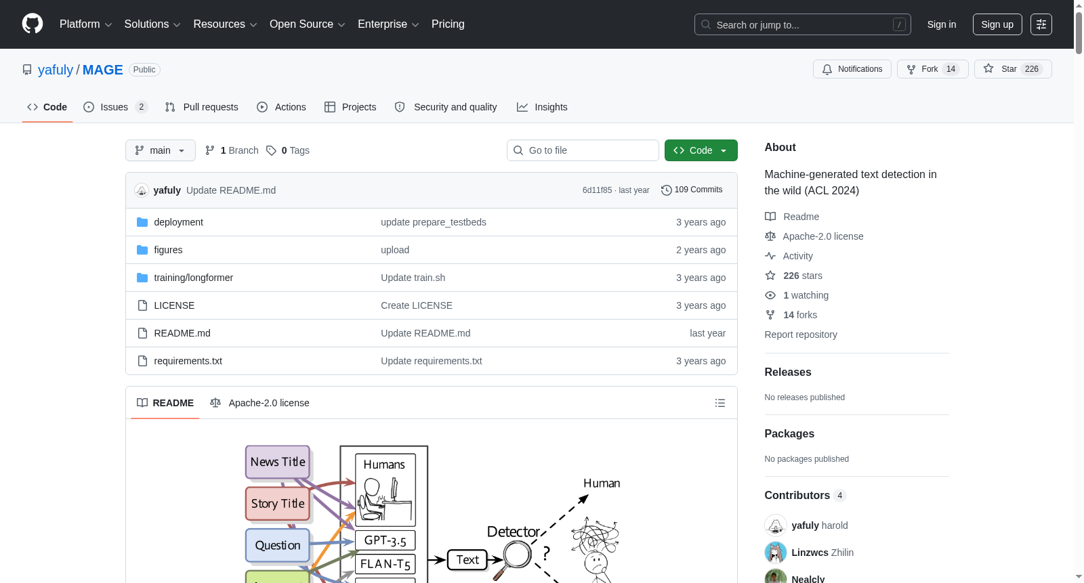Image resolution: width=1084 pixels, height=583 pixels.
Task: Click the requirements.txt file icon
Action: (x=142, y=361)
